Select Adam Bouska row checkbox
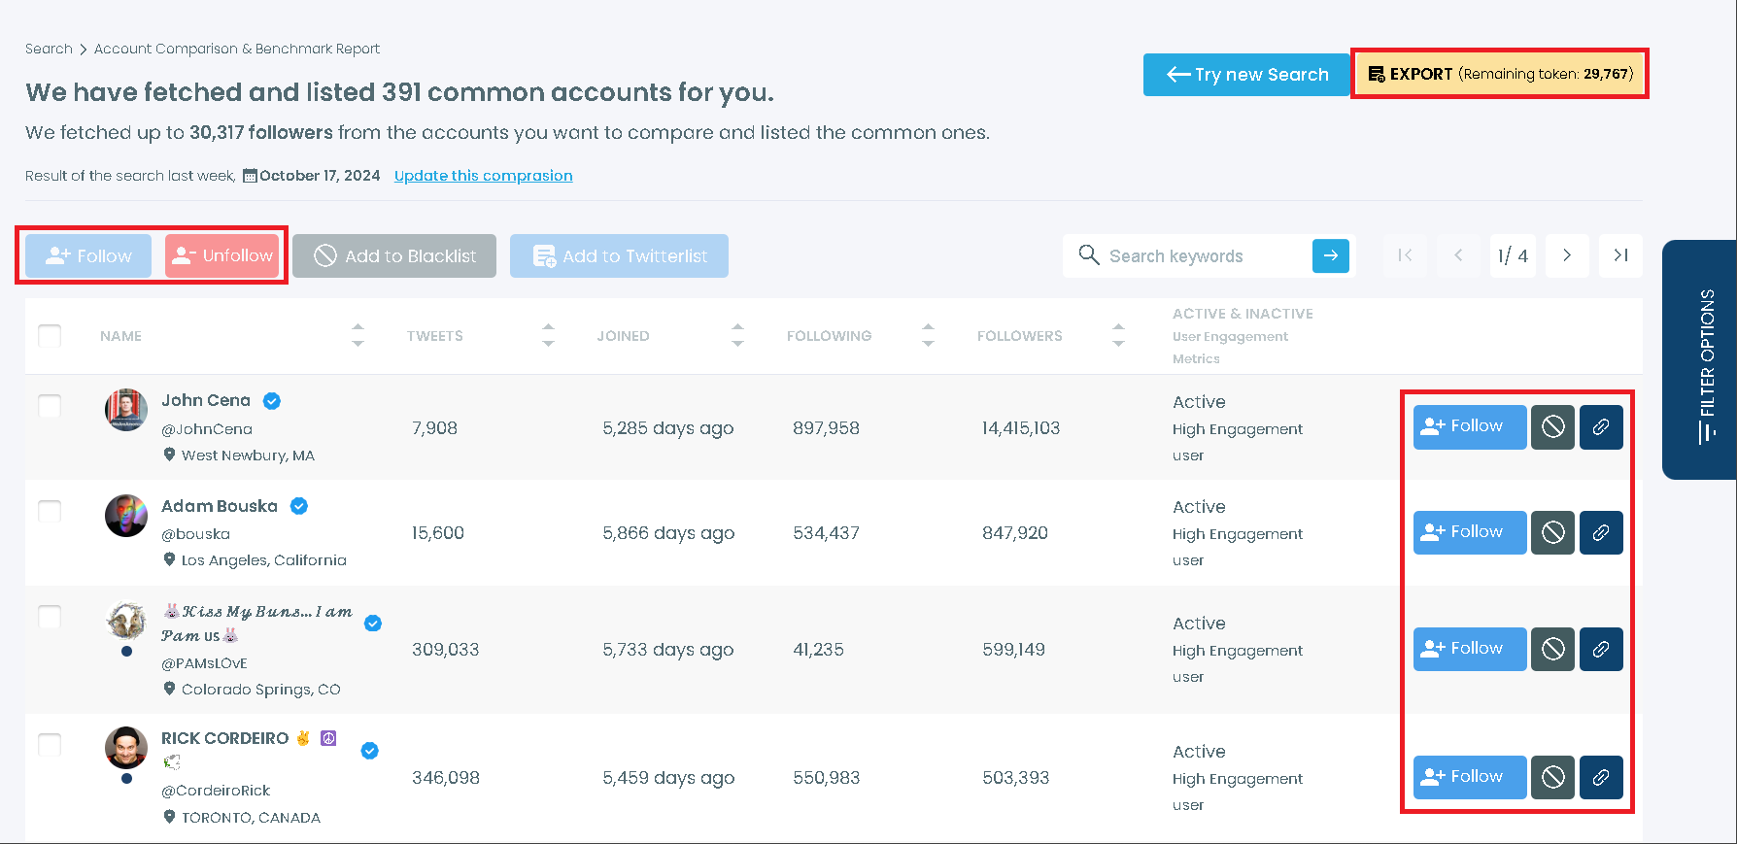The width and height of the screenshot is (1737, 844). click(x=50, y=511)
